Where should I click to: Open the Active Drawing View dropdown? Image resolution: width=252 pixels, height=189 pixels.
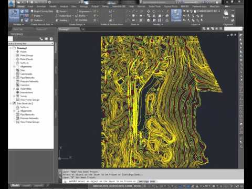pos(31,44)
